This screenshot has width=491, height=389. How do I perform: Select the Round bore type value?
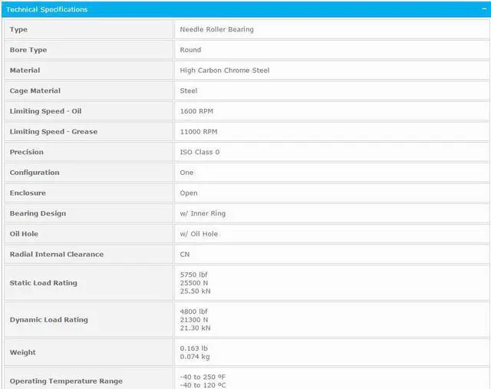tap(190, 50)
